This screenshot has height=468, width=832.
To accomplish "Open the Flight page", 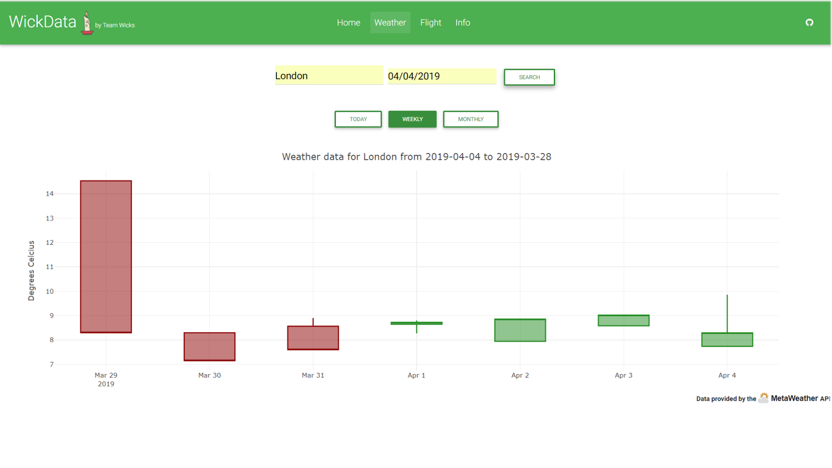I will [x=430, y=23].
